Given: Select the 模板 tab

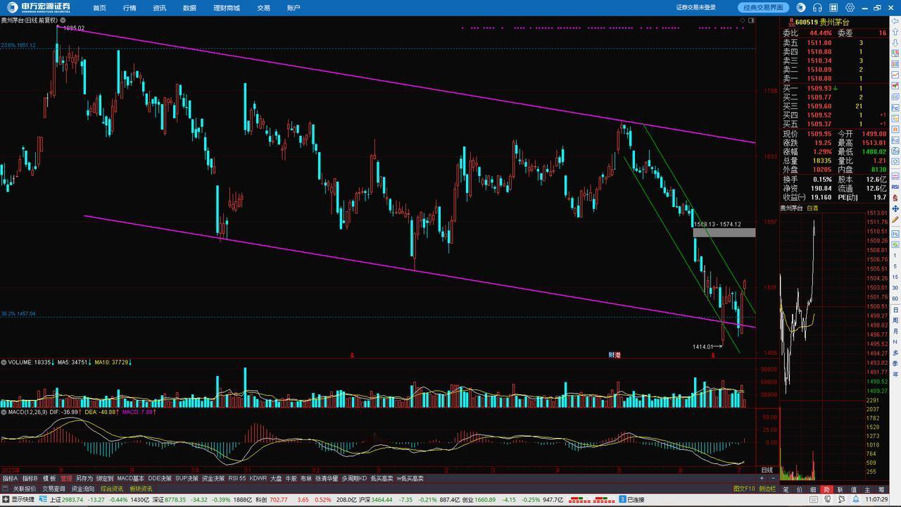Looking at the screenshot, I should pyautogui.click(x=49, y=478).
